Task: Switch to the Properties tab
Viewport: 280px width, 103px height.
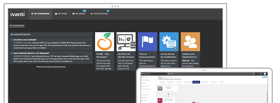Action: pos(162,82)
